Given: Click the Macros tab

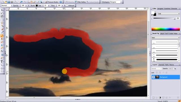Looking at the screenshot, I should pos(172,65).
